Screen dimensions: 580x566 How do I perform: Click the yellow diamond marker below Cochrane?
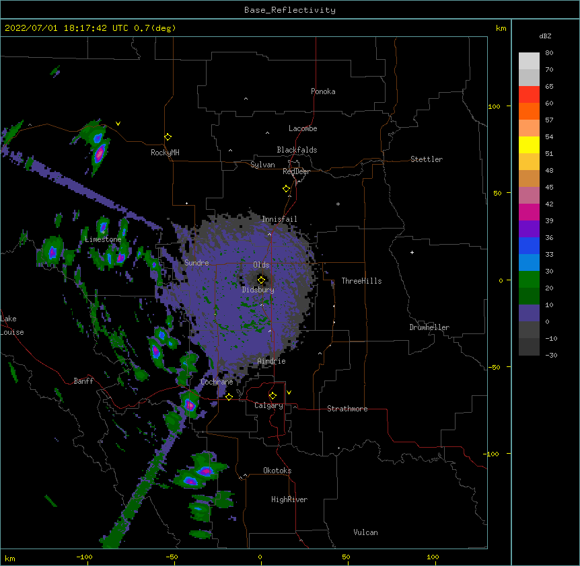(x=229, y=397)
